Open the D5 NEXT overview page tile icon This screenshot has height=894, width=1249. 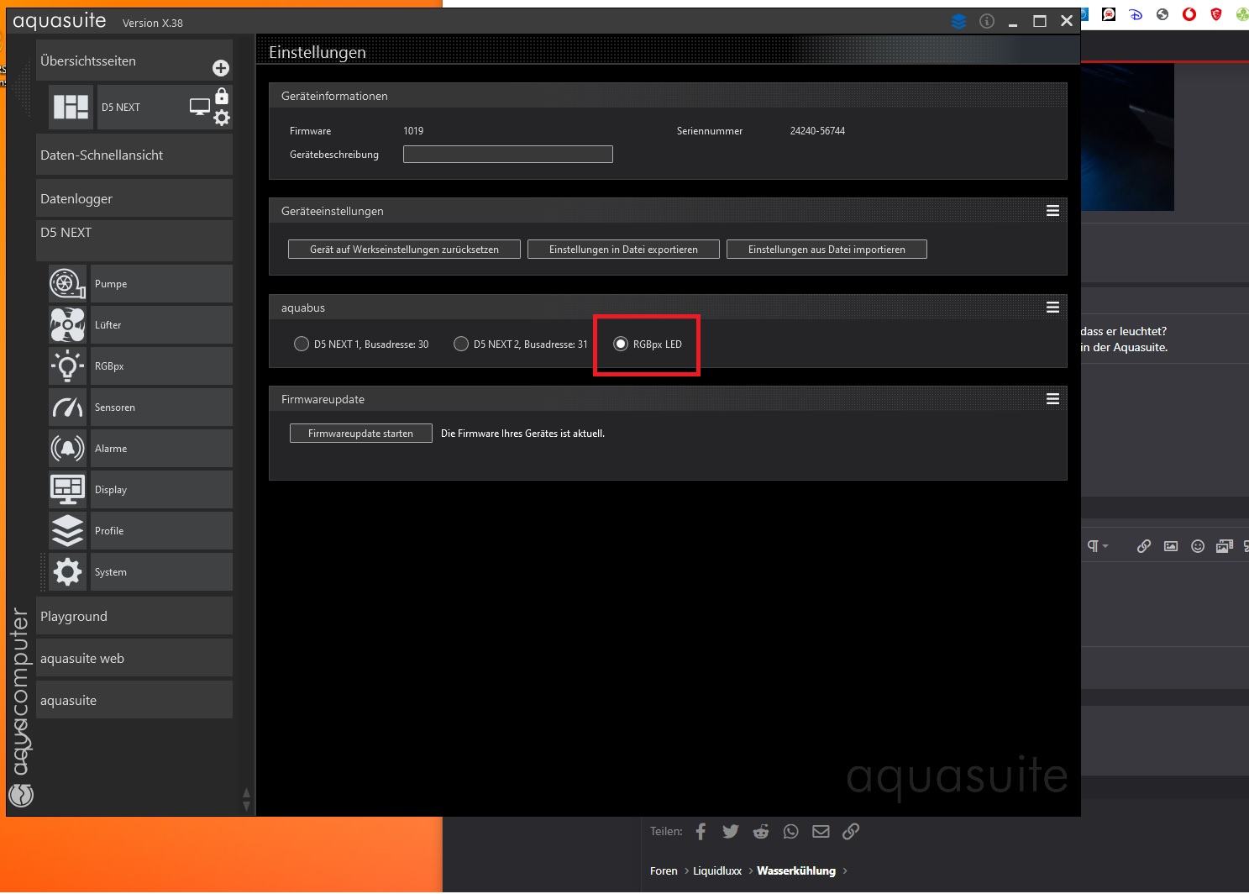[x=71, y=107]
